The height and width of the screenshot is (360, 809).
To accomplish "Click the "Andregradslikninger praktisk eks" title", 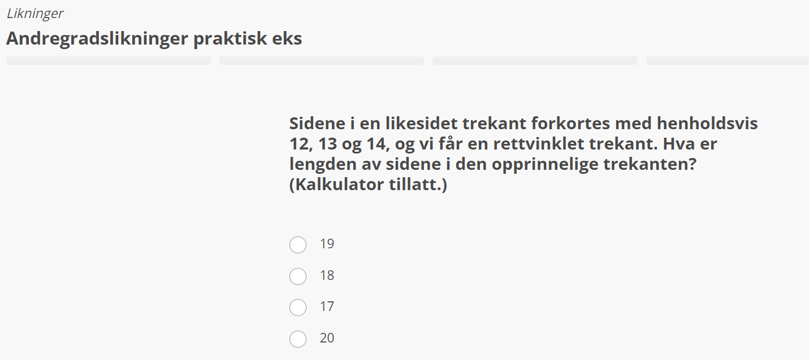I will pyautogui.click(x=154, y=38).
